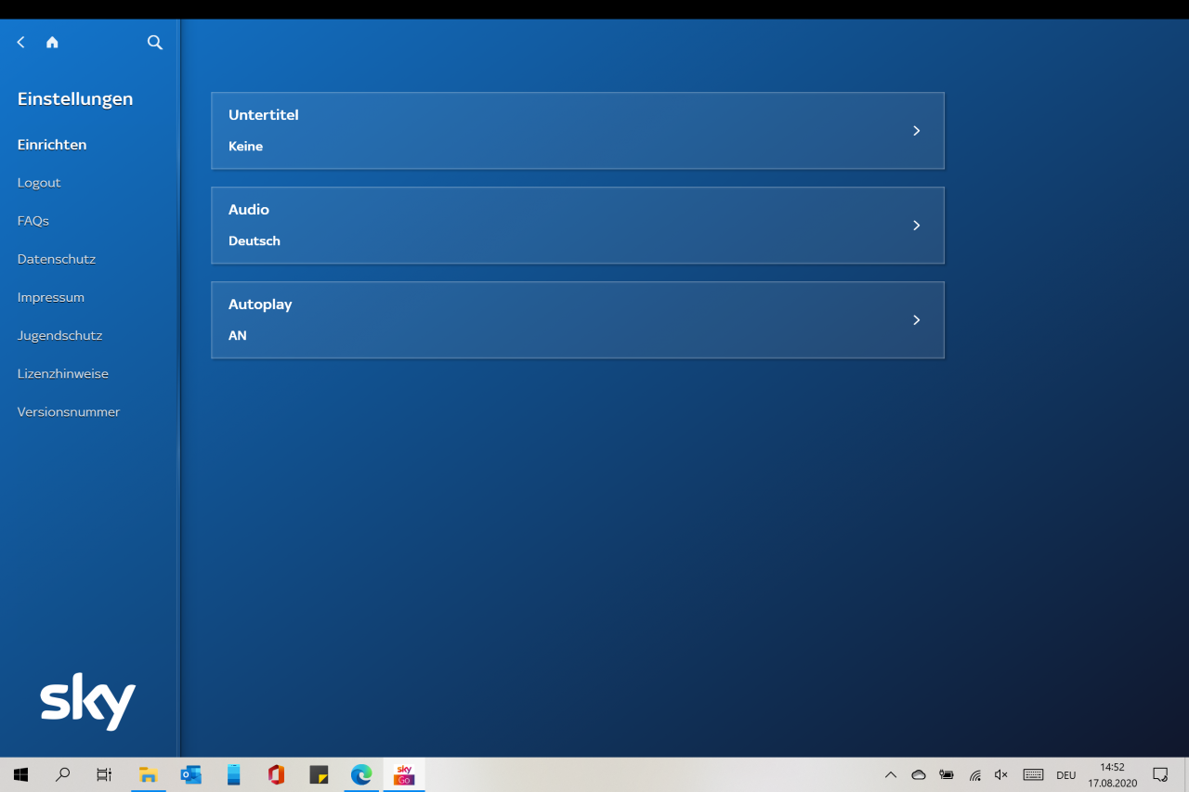Image resolution: width=1189 pixels, height=792 pixels.
Task: Click the Audio setting title
Action: point(249,210)
